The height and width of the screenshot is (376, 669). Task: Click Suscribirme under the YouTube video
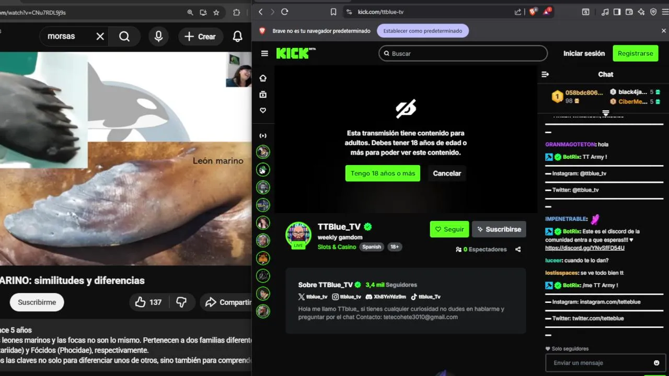point(37,302)
